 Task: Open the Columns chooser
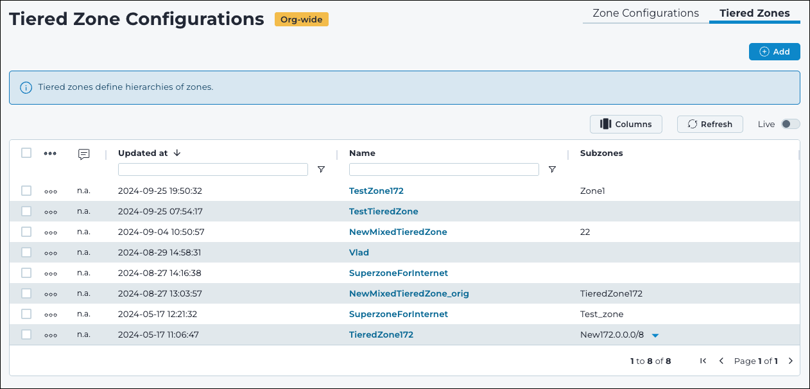click(x=626, y=124)
